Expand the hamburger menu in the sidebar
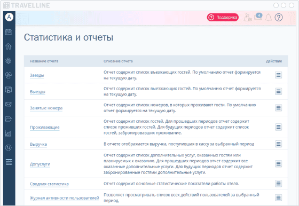The image size is (299, 206). (x=9, y=162)
